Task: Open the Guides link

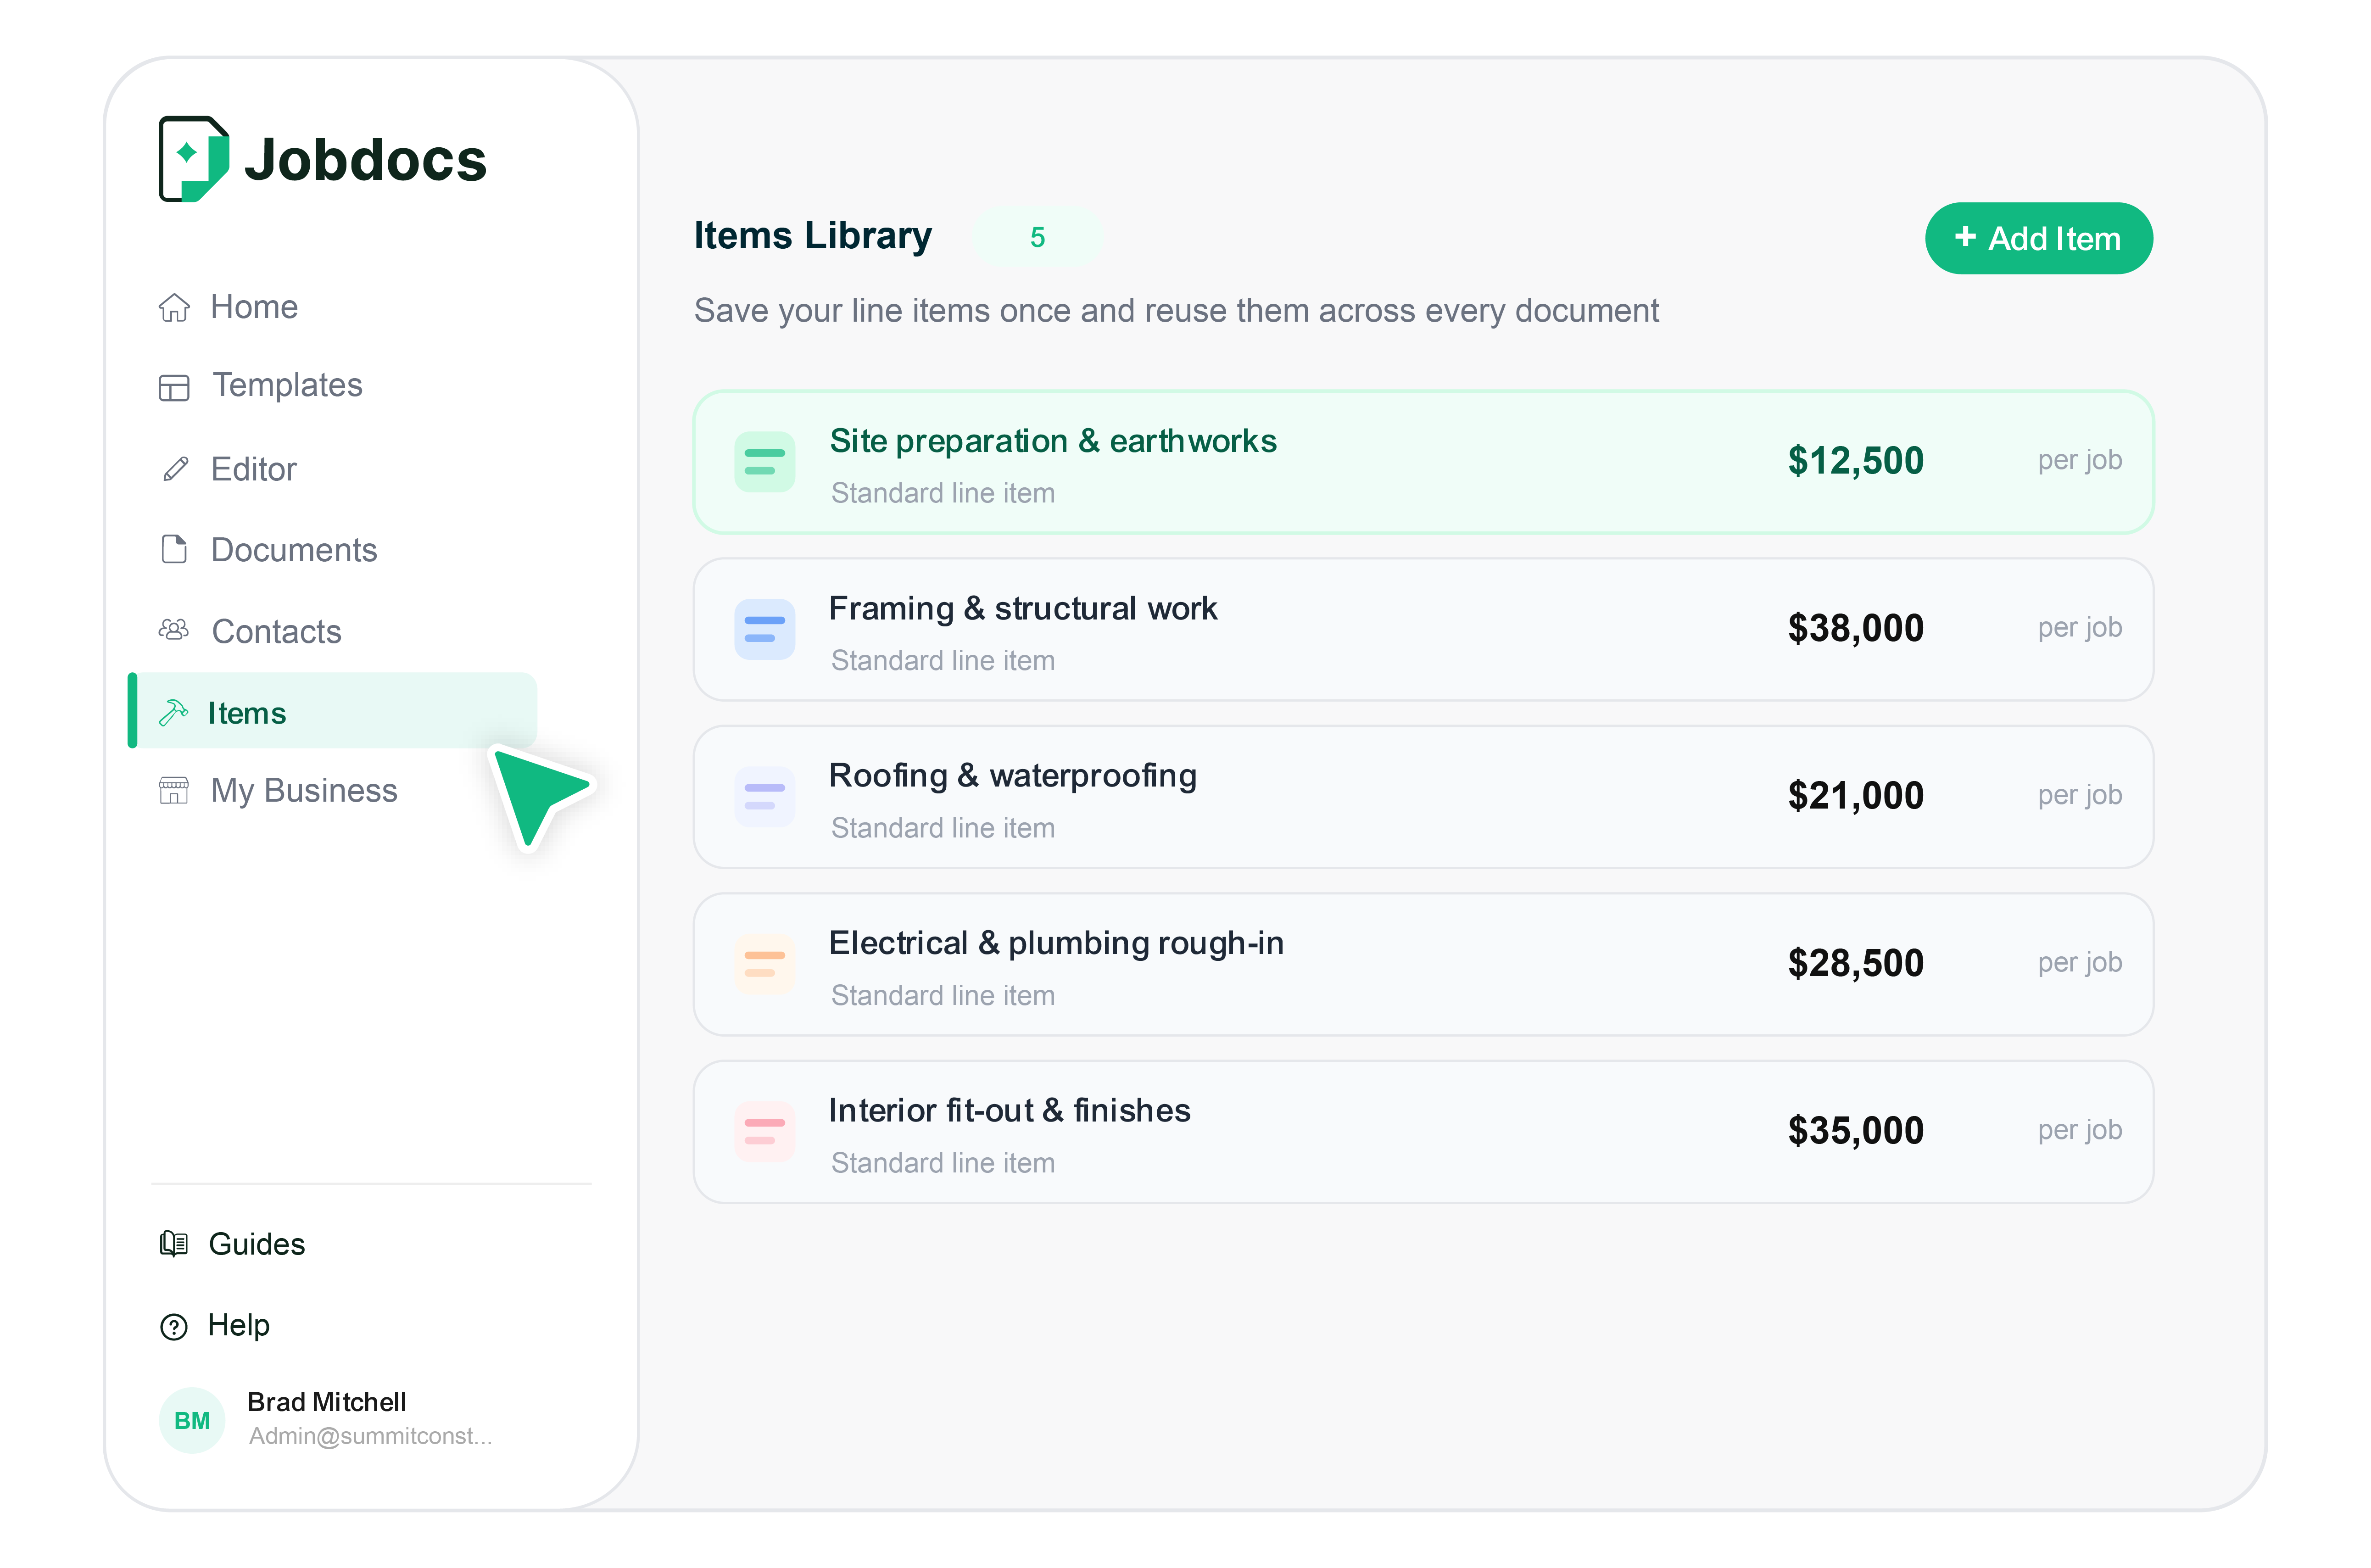Action: pos(256,1243)
